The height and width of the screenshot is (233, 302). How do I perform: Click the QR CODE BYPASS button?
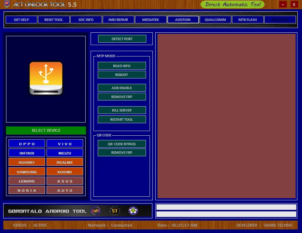(x=122, y=144)
